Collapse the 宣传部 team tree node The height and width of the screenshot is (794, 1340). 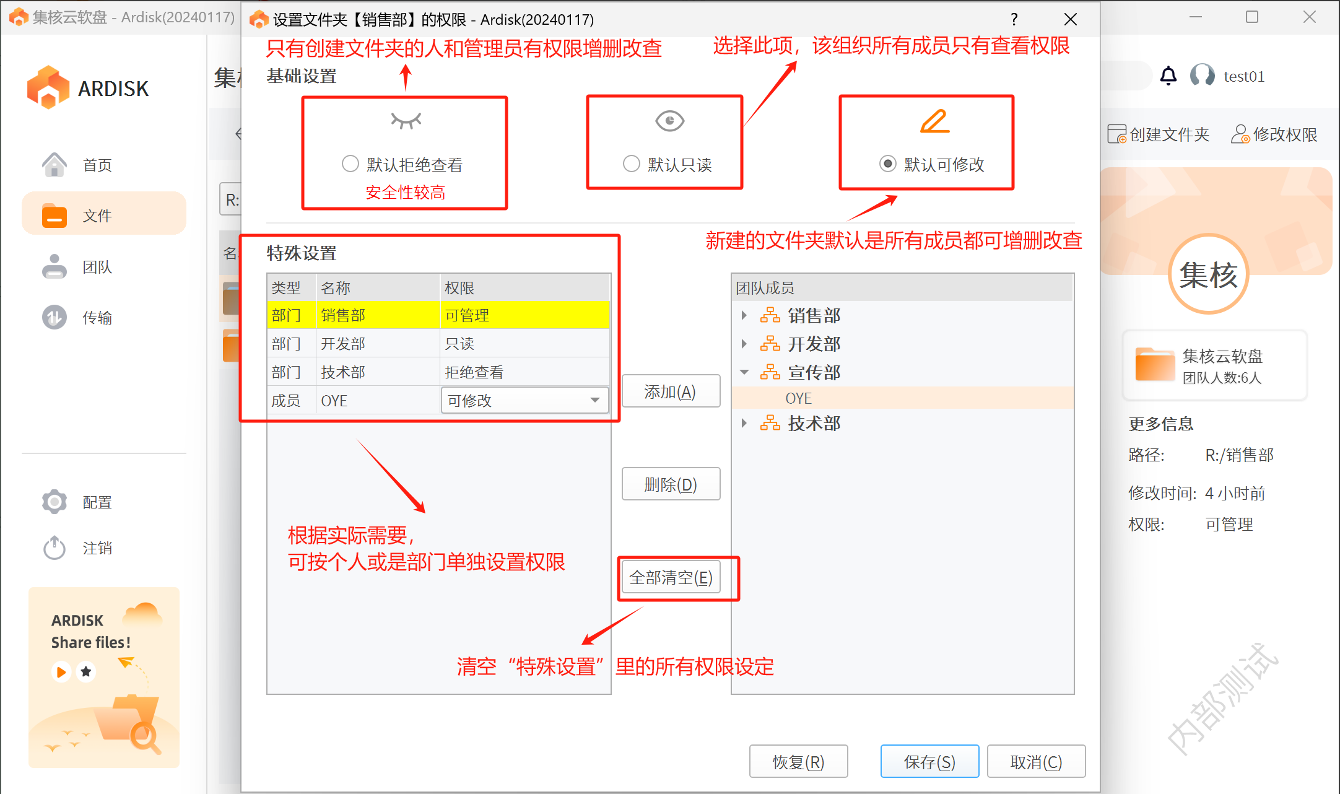pyautogui.click(x=744, y=372)
